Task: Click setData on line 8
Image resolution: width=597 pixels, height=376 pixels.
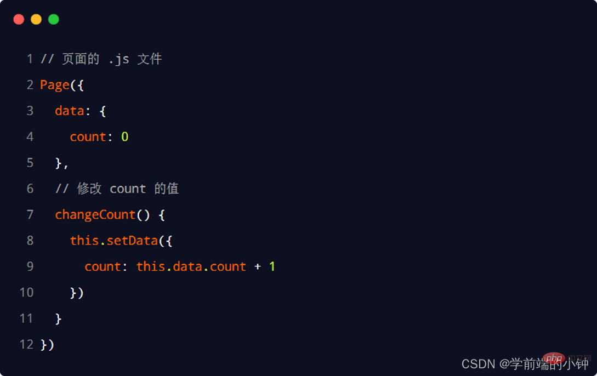Action: click(132, 241)
